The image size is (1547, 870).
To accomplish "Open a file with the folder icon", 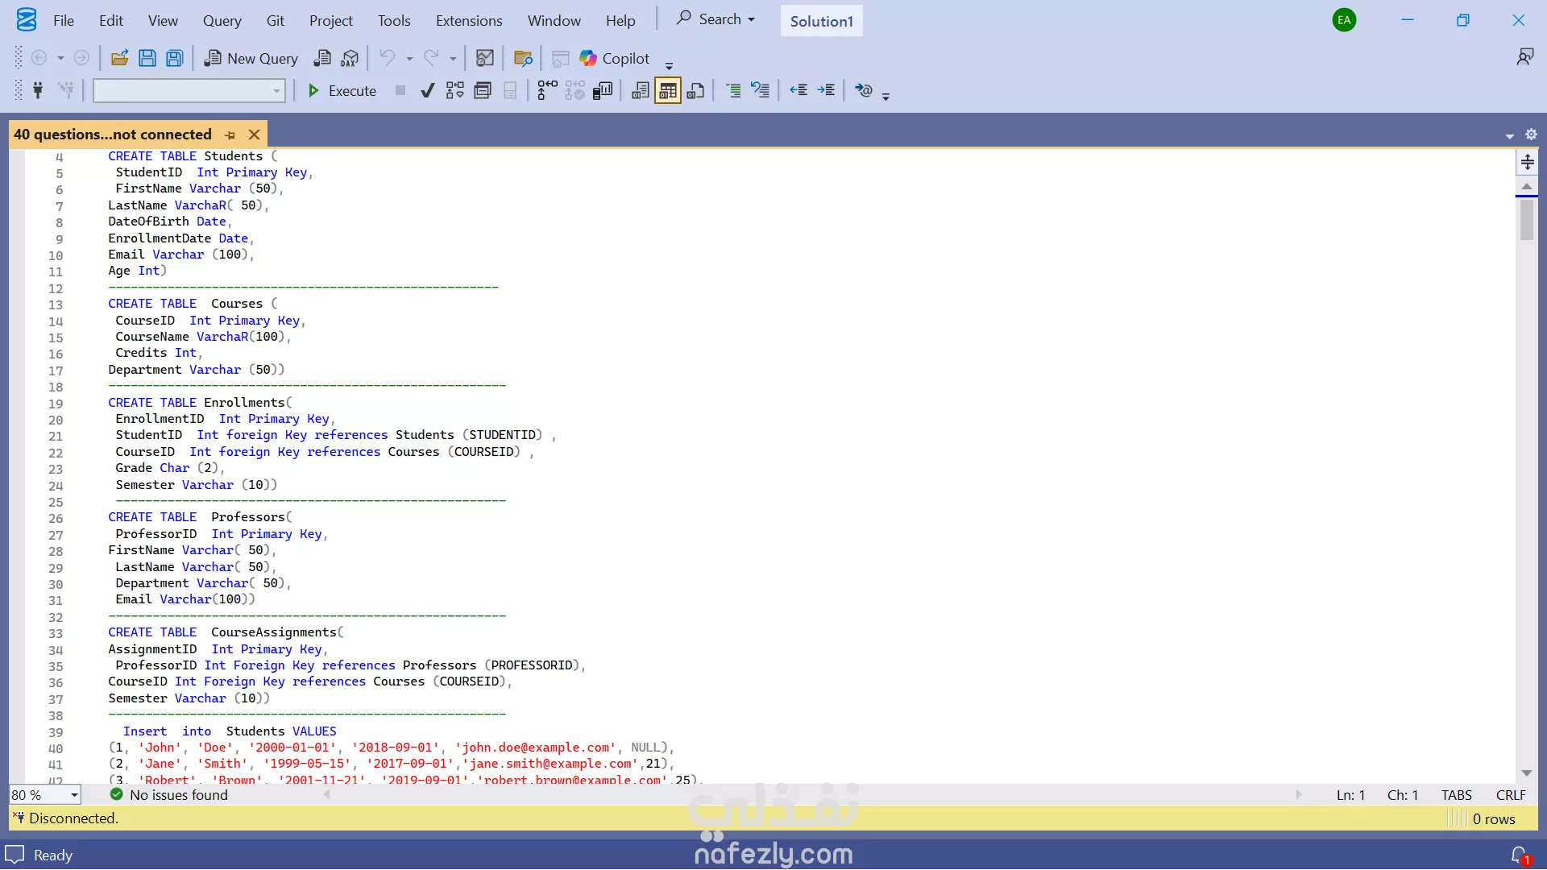I will pos(119,58).
